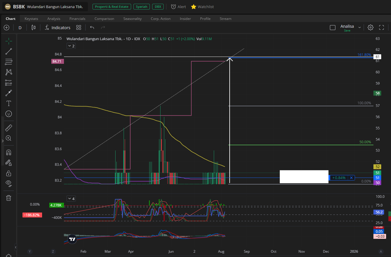Click the 50.00% Fibonacci level label
Image resolution: width=391 pixels, height=257 pixels.
pos(365,142)
